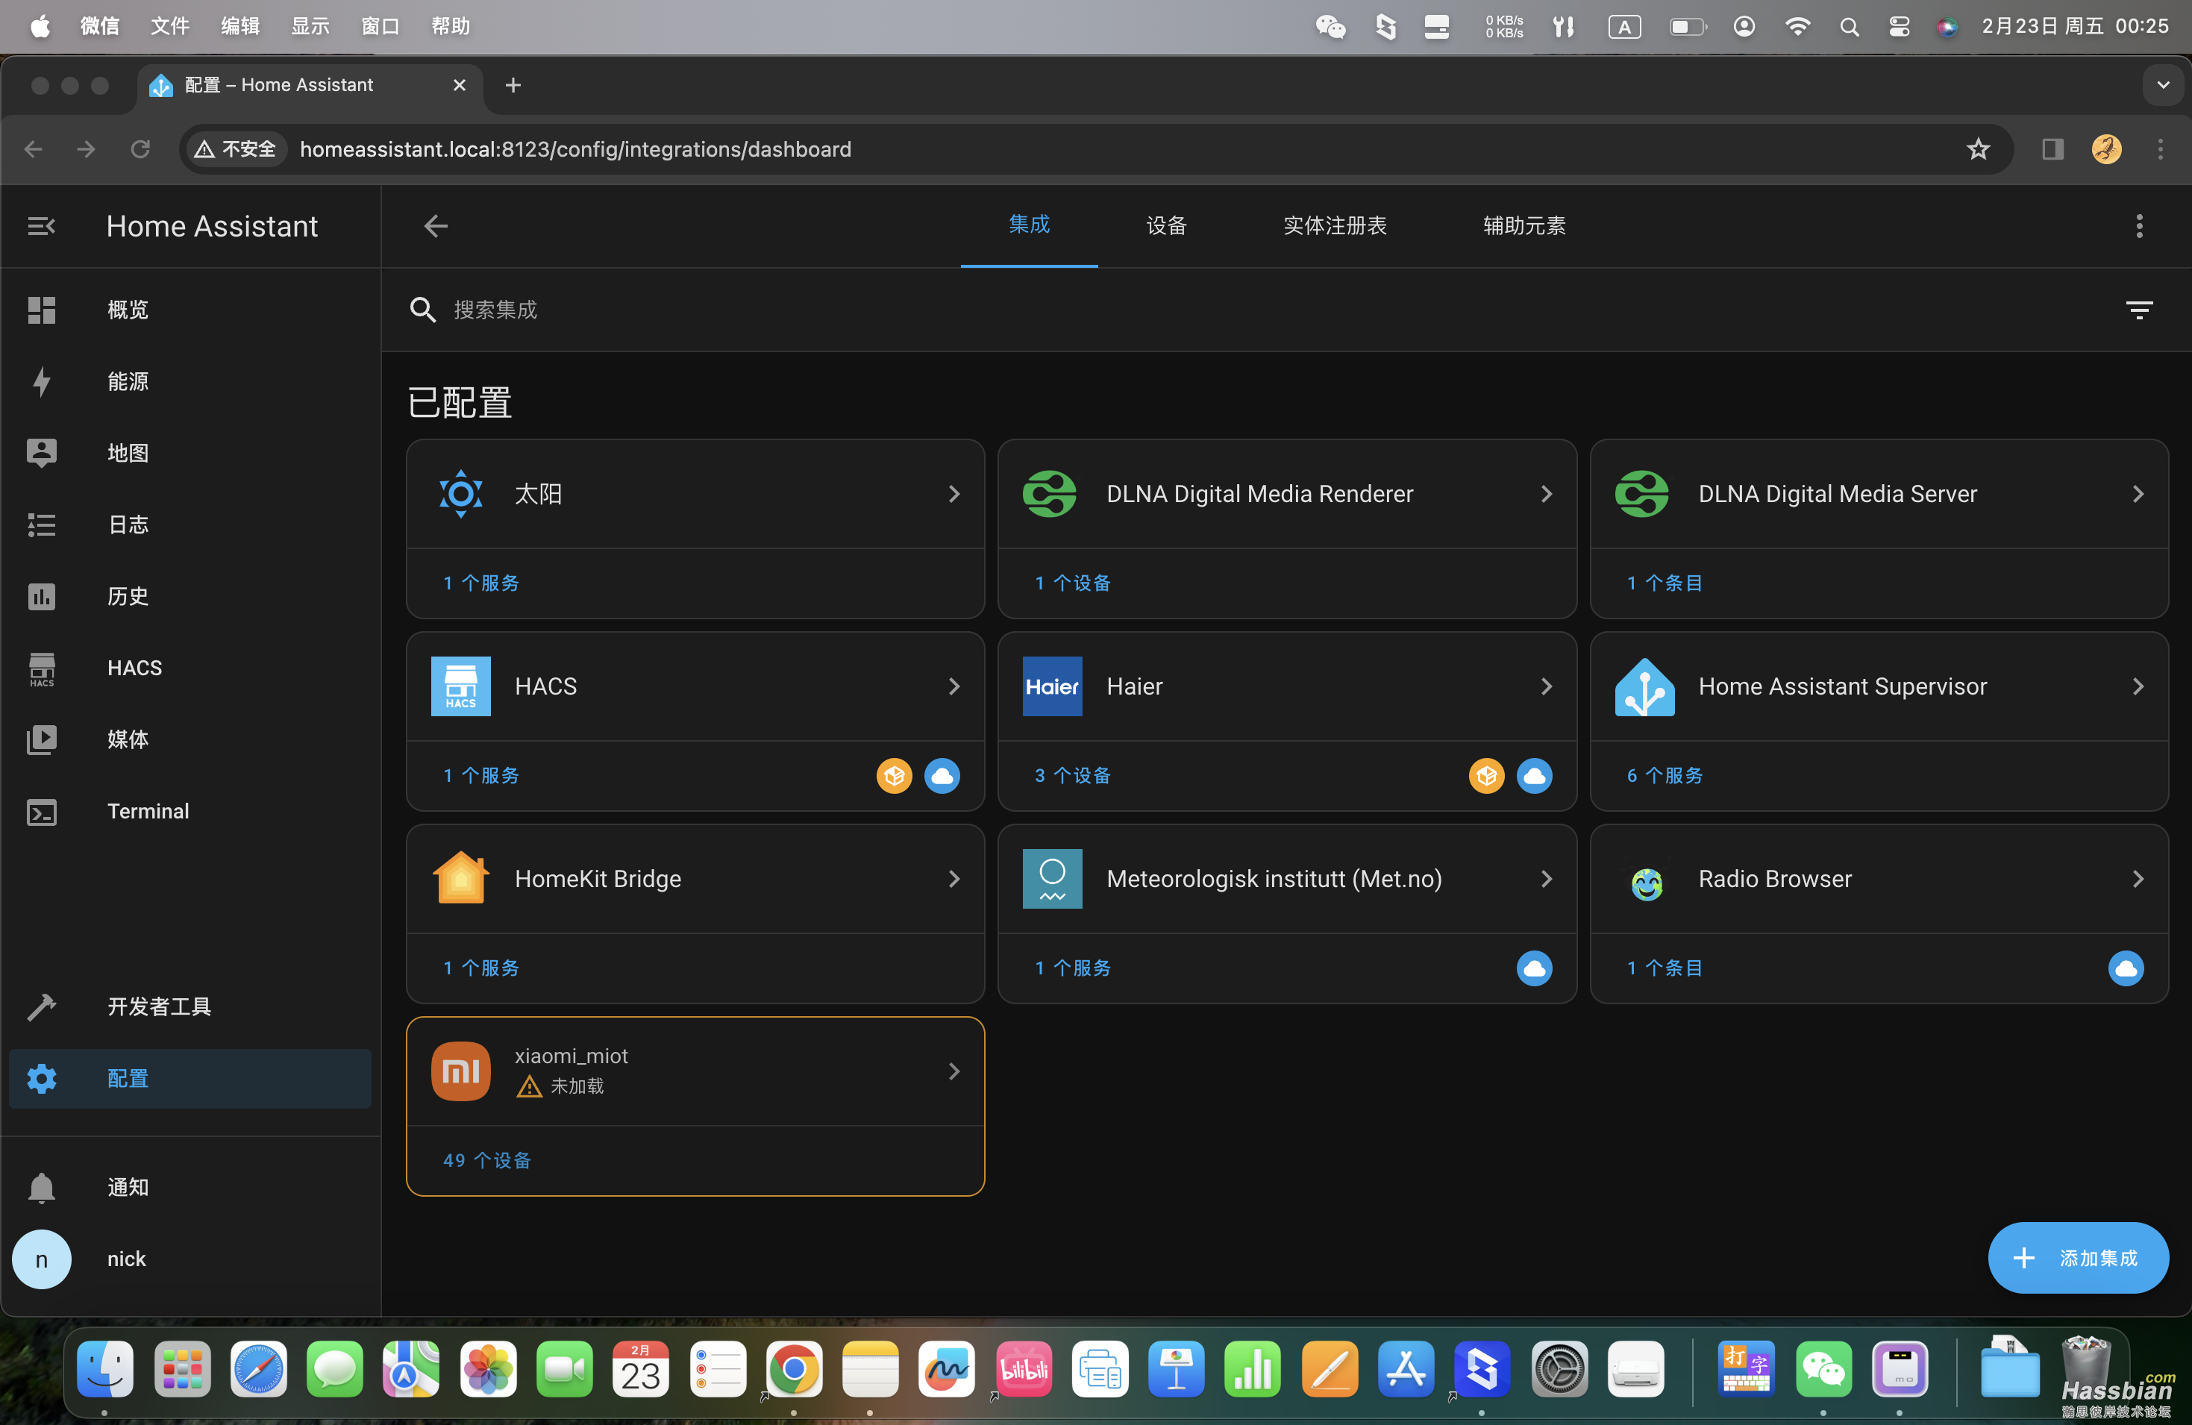Open the three-dot overflow menu in header
Screen dimensions: 2192x1425
click(x=2138, y=225)
